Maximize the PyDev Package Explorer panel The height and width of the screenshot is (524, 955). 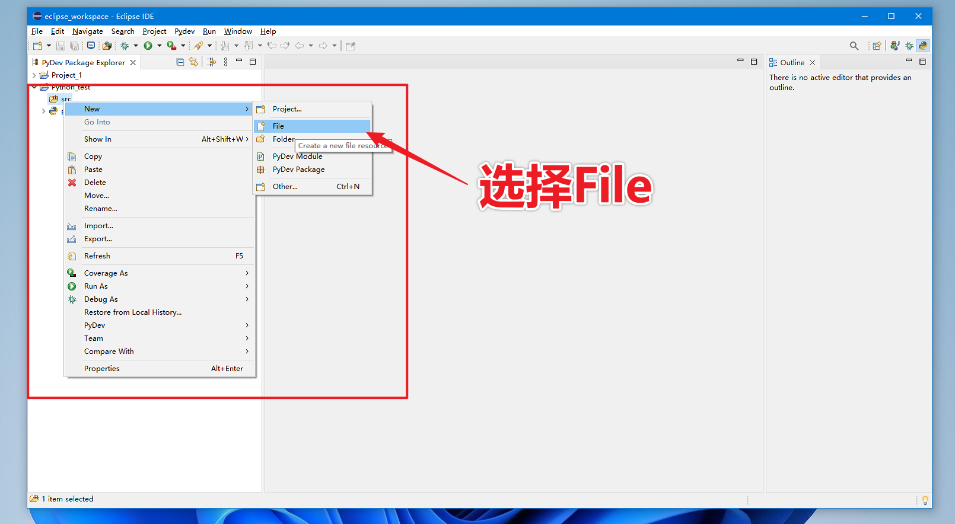coord(253,62)
